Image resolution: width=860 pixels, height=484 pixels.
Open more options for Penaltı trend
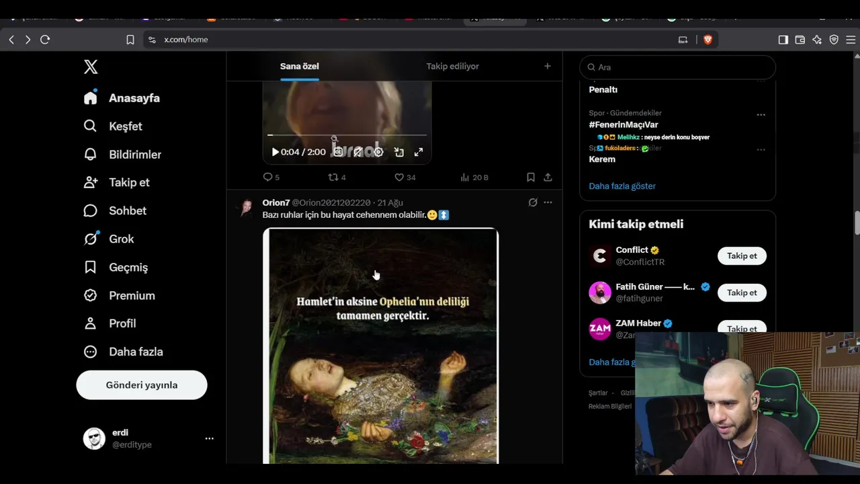(761, 81)
